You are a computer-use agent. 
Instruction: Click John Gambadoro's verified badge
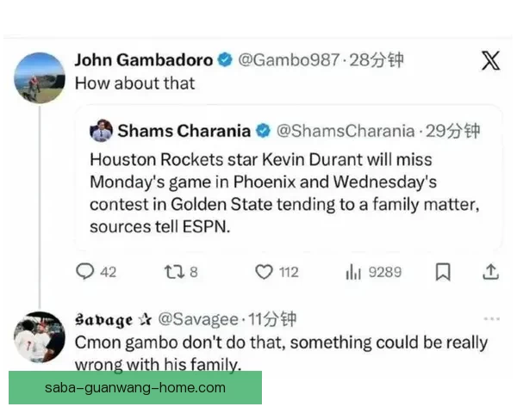click(225, 60)
